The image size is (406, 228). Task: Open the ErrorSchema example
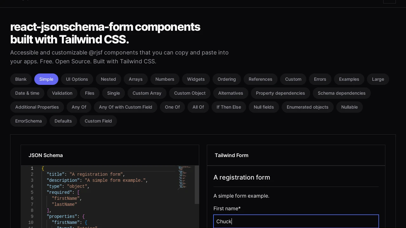coord(29,121)
